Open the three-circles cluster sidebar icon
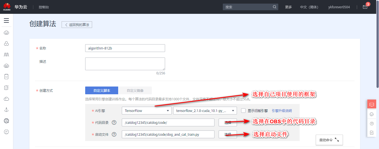This screenshot has height=149, width=379. tap(6, 44)
